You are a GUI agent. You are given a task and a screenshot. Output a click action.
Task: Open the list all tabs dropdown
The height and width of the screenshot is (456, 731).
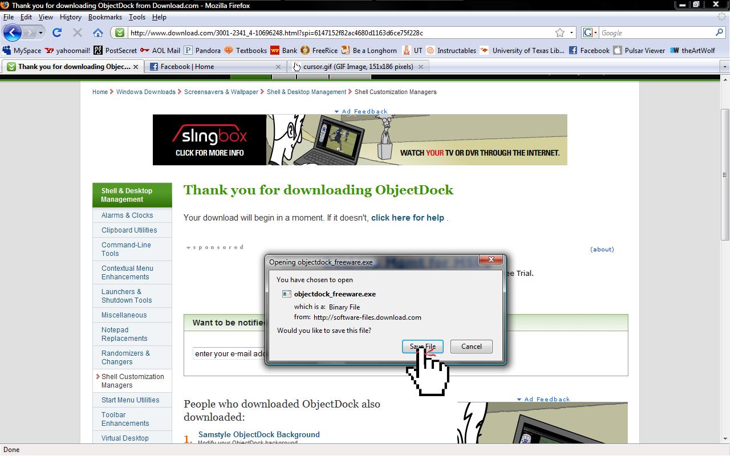725,67
